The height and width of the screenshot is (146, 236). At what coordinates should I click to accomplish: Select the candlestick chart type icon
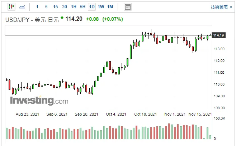pos(11,7)
